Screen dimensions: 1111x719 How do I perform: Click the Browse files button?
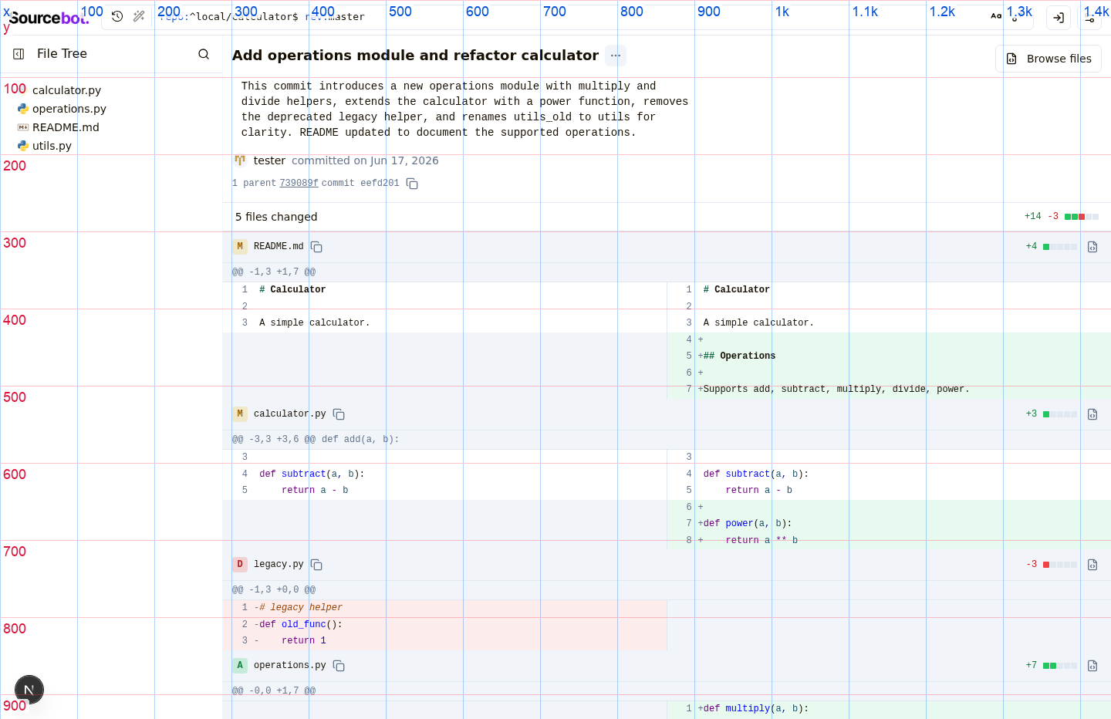[1049, 59]
